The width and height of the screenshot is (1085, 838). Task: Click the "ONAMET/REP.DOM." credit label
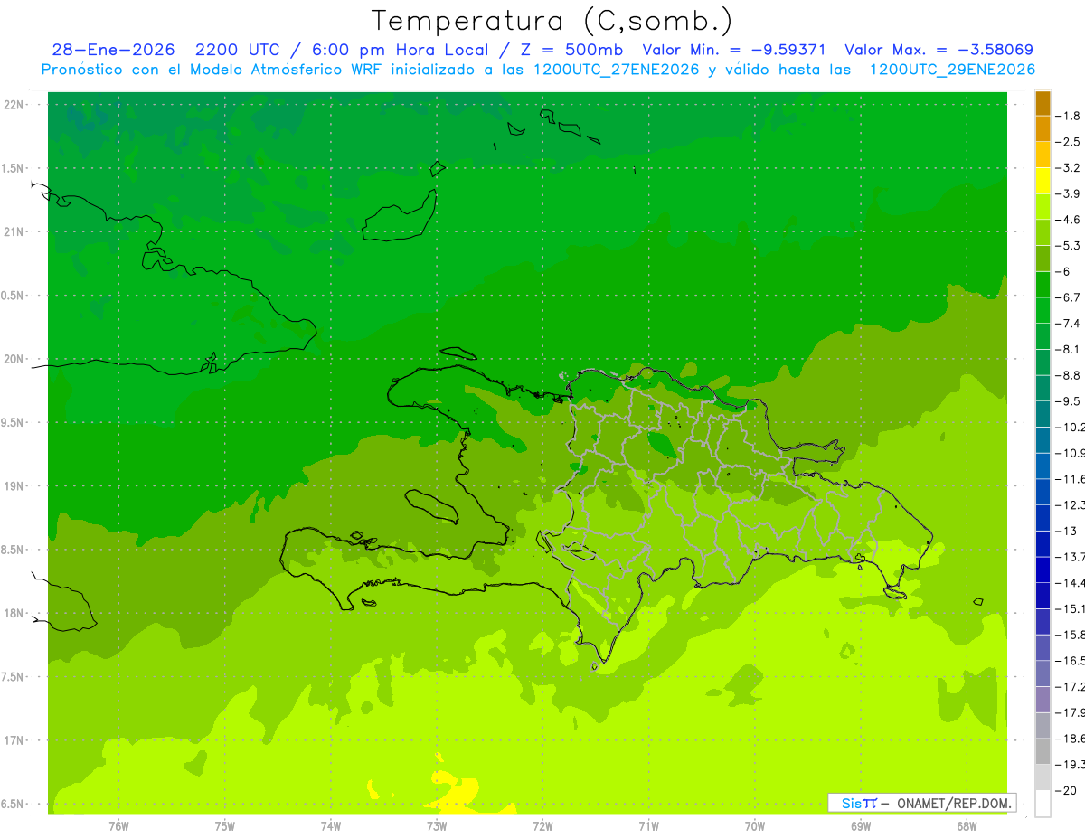tap(953, 803)
